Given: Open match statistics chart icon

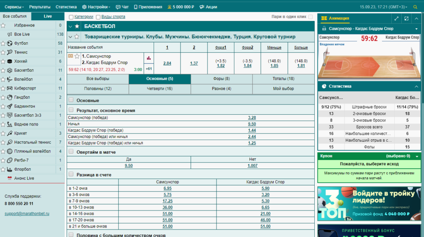Looking at the screenshot, I should click(149, 58).
